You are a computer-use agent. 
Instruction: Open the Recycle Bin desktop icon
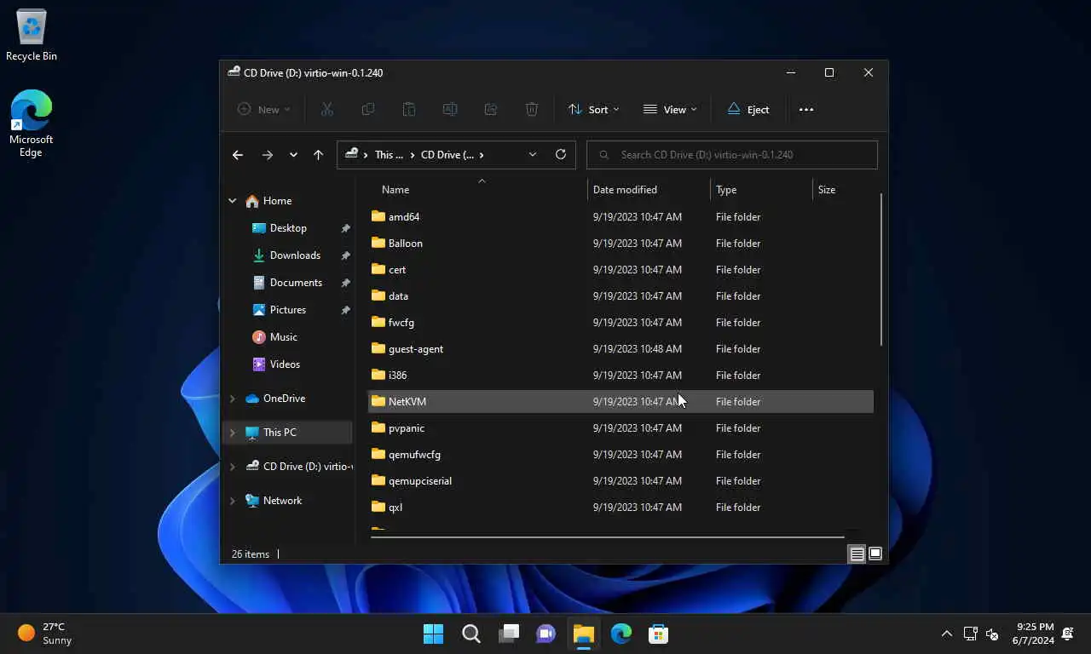[x=32, y=36]
